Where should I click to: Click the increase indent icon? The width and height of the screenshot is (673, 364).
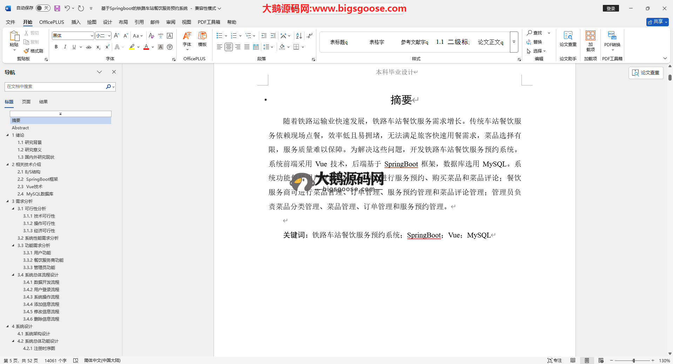point(273,36)
